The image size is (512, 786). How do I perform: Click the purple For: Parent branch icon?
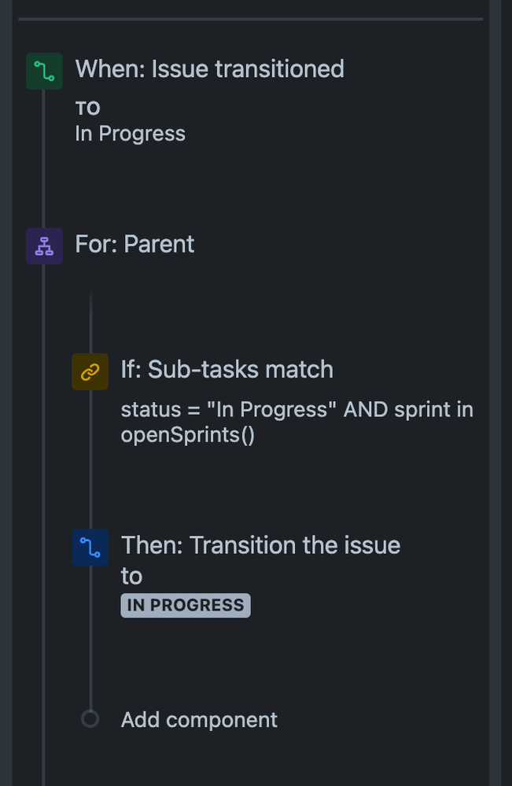[44, 246]
